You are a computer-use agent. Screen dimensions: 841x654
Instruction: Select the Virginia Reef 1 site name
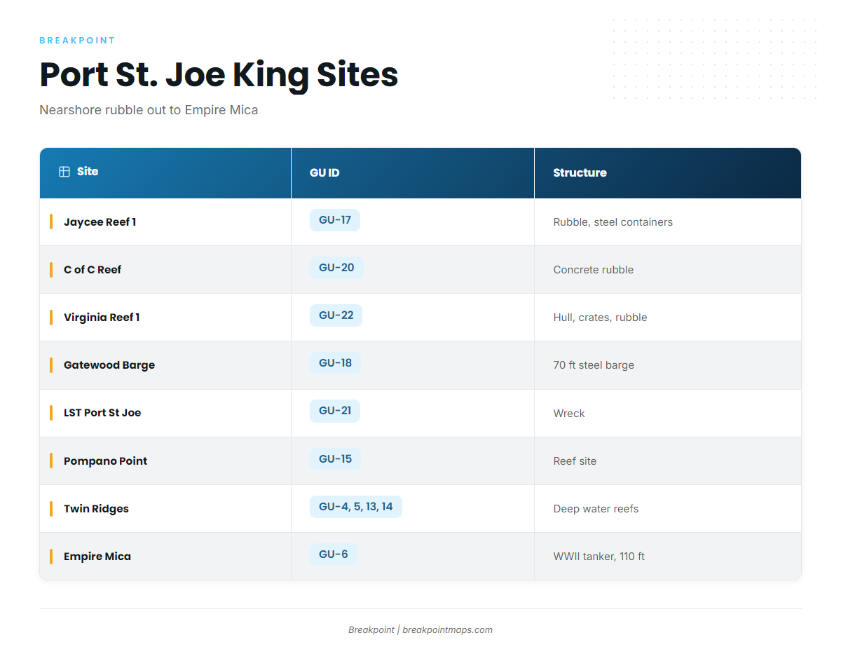click(102, 318)
